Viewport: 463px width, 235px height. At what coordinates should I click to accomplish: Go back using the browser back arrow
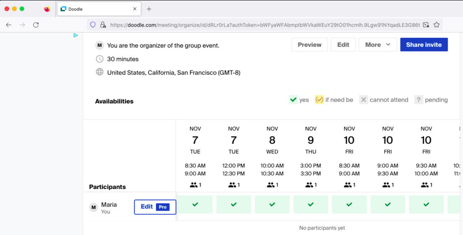click(9, 25)
